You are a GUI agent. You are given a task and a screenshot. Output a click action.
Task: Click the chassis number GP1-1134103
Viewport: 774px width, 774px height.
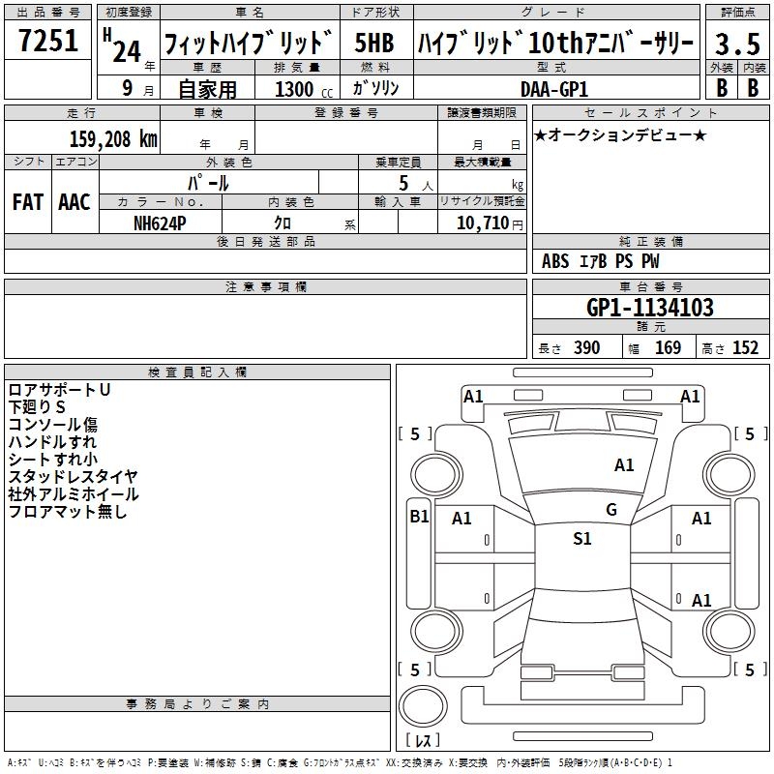click(x=650, y=308)
